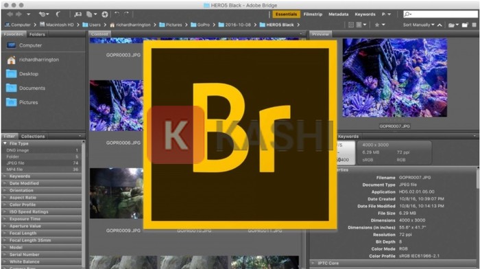Filter by DNG image
Viewport: 480px width, 269px height.
(x=42, y=150)
